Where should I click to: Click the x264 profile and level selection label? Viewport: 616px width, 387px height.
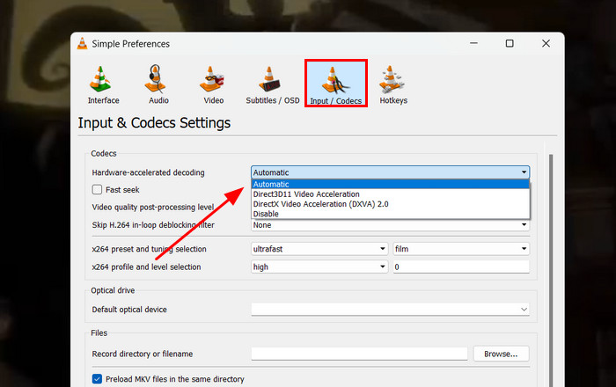[x=146, y=267]
